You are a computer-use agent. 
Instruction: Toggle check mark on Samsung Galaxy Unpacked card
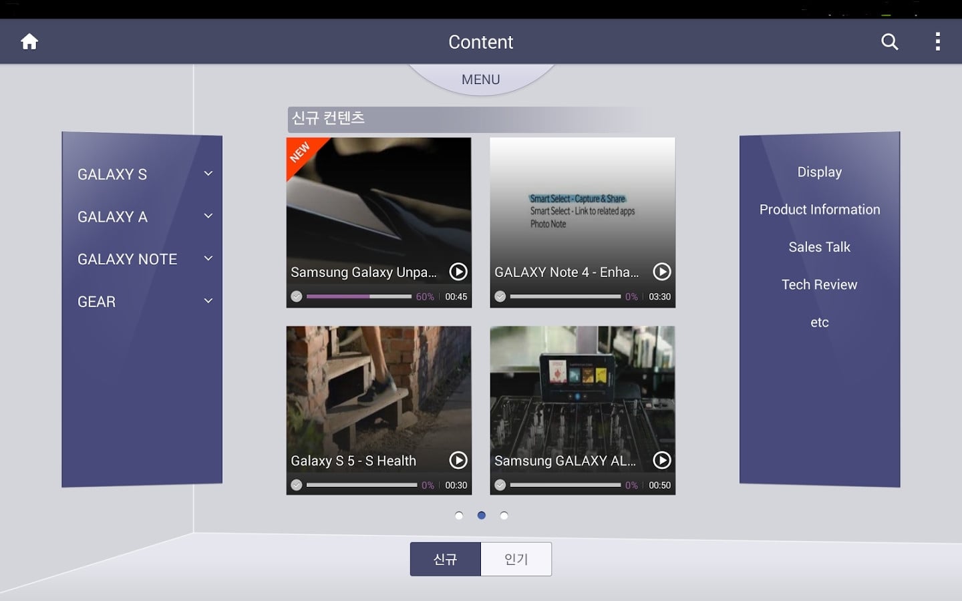[x=297, y=296]
